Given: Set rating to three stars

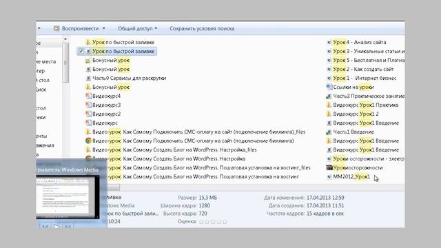Looking at the screenshot, I should coord(213,222).
